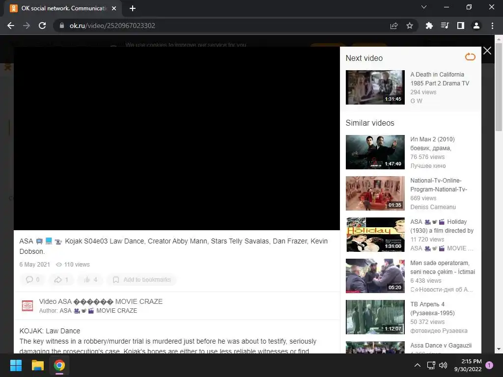
Task: Expand the system tray hidden icons chevron
Action: [417, 365]
